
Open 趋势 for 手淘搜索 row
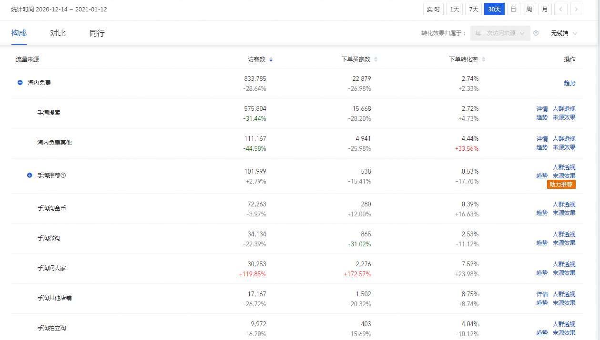tap(542, 117)
